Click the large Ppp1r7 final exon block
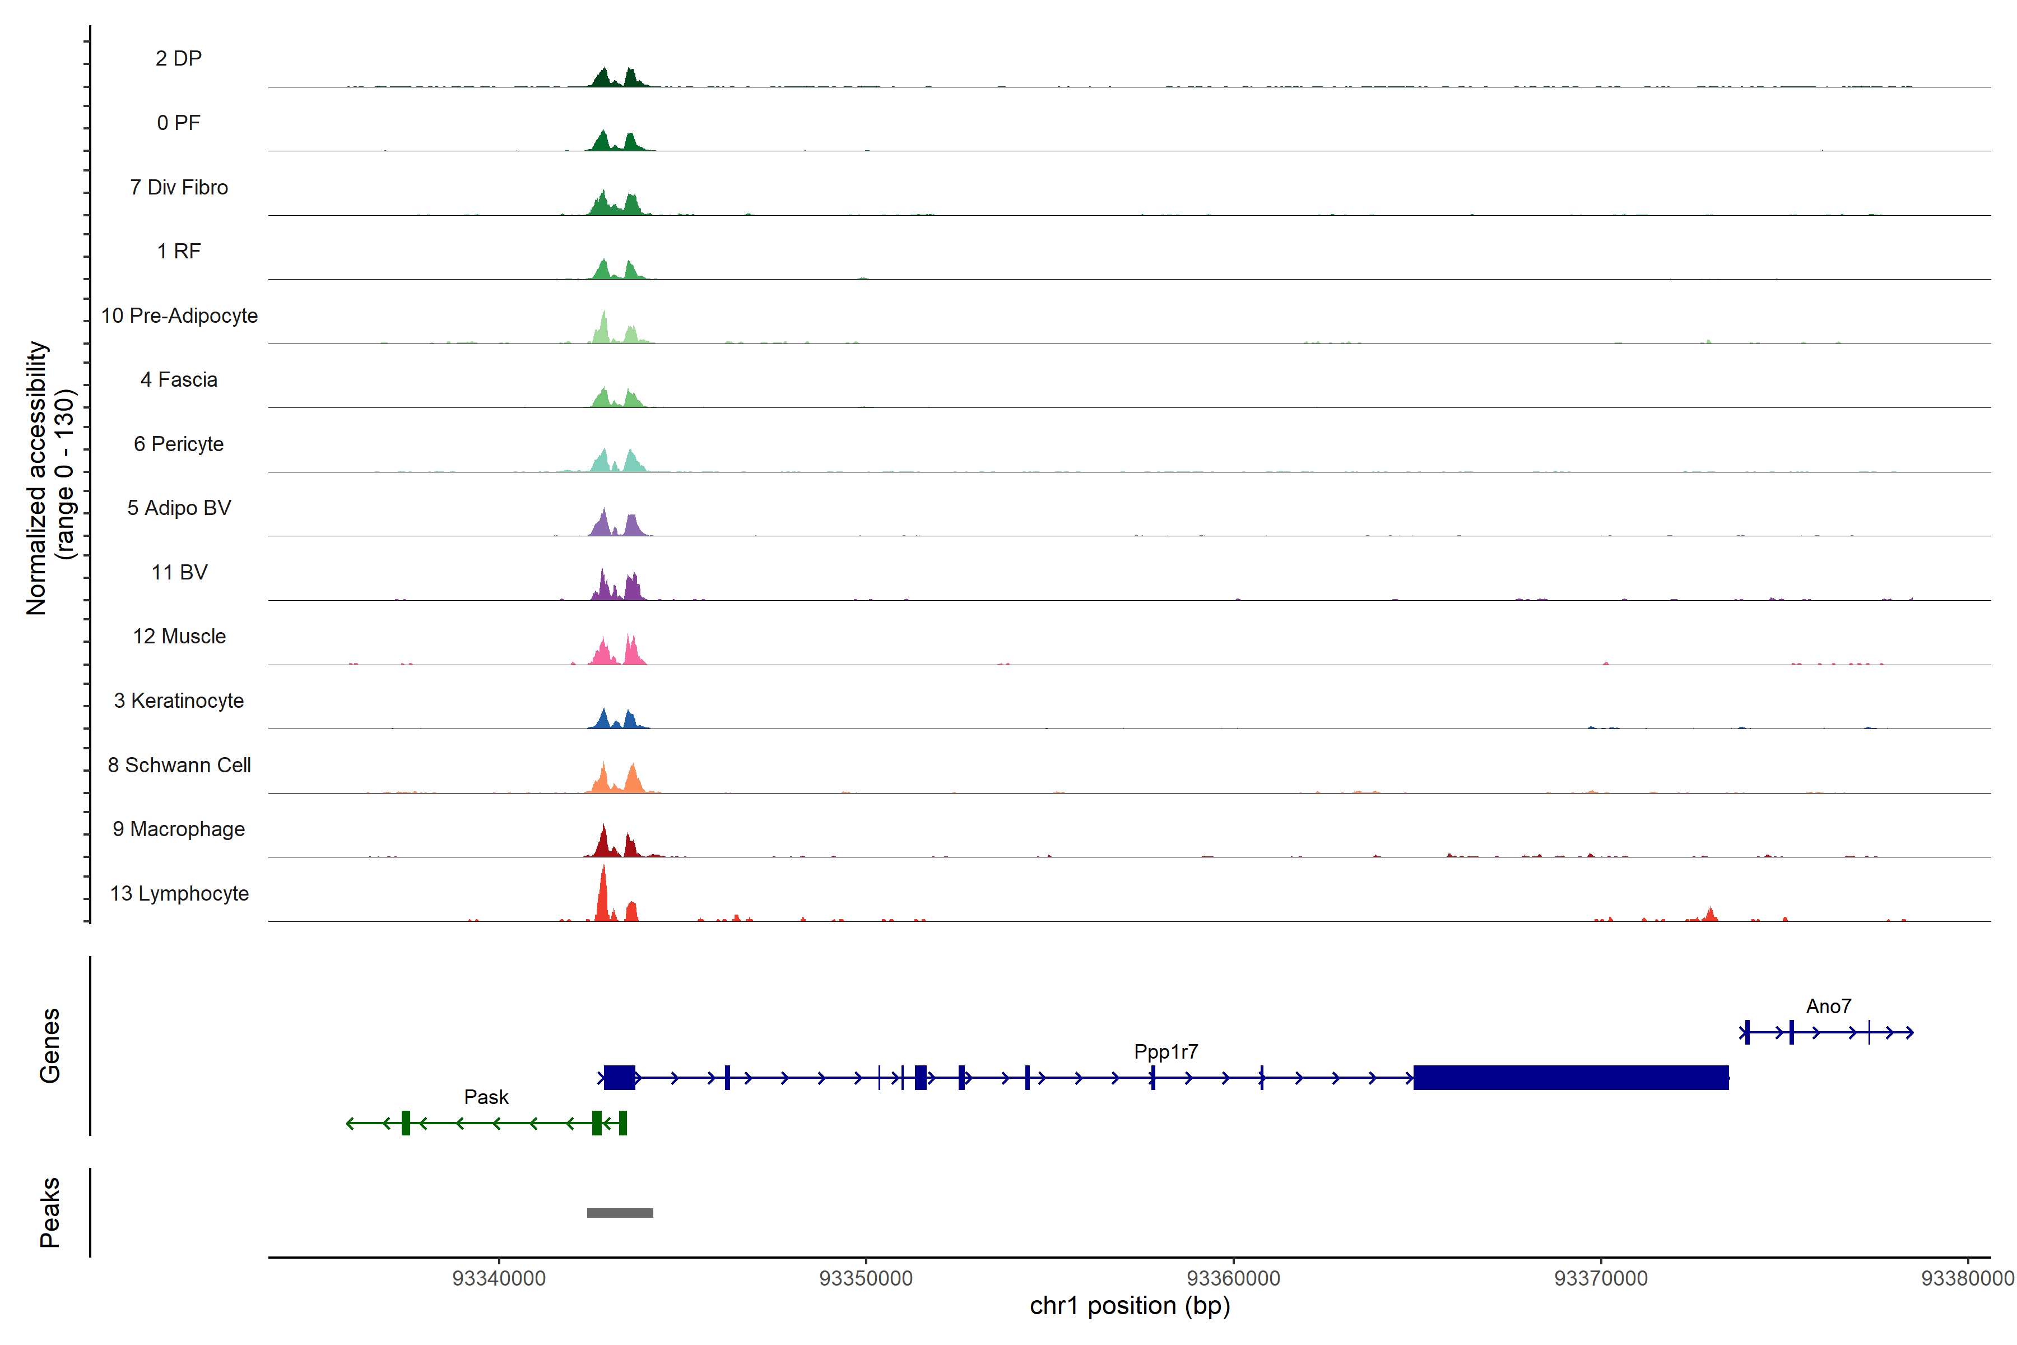This screenshot has height=1345, width=2017. click(x=1570, y=1077)
